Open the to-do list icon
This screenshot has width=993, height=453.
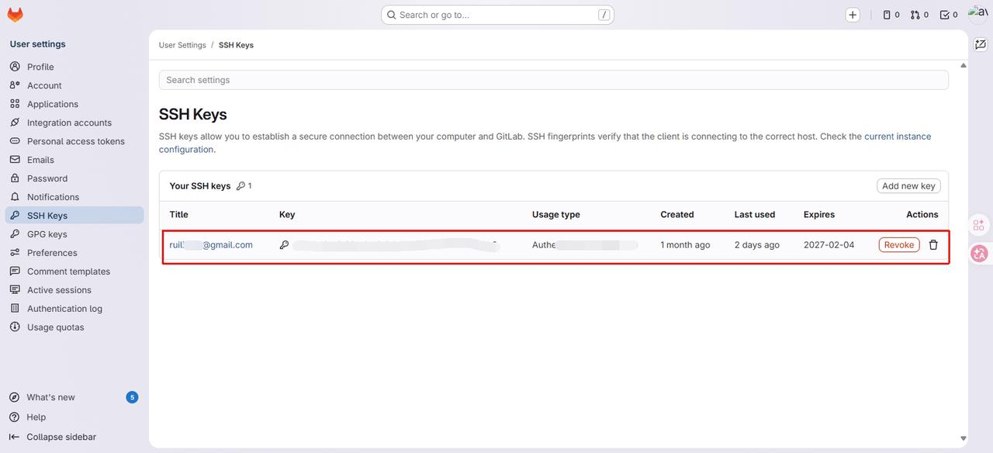[948, 15]
